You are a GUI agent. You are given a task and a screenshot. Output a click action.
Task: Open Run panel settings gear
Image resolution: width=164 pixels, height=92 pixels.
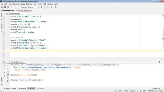pyautogui.click(x=159, y=62)
